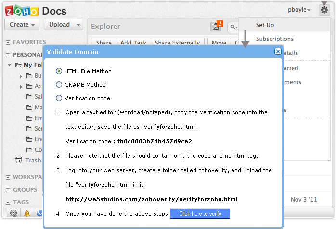Click the My Folders open-folder icon
The width and height of the screenshot is (336, 229).
[x=18, y=65]
